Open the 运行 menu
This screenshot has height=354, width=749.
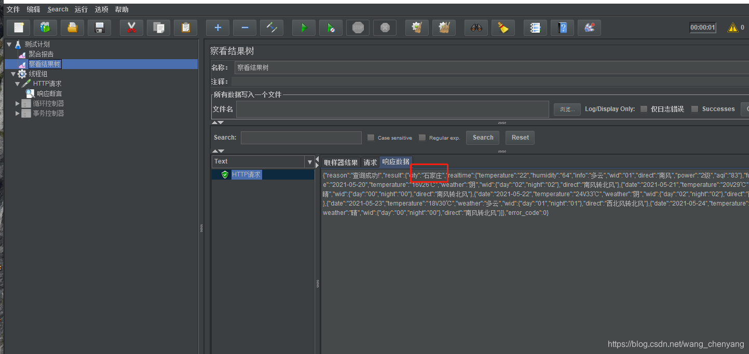pos(81,9)
